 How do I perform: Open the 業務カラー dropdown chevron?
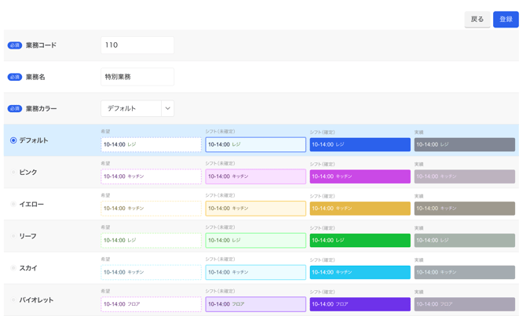tap(167, 108)
